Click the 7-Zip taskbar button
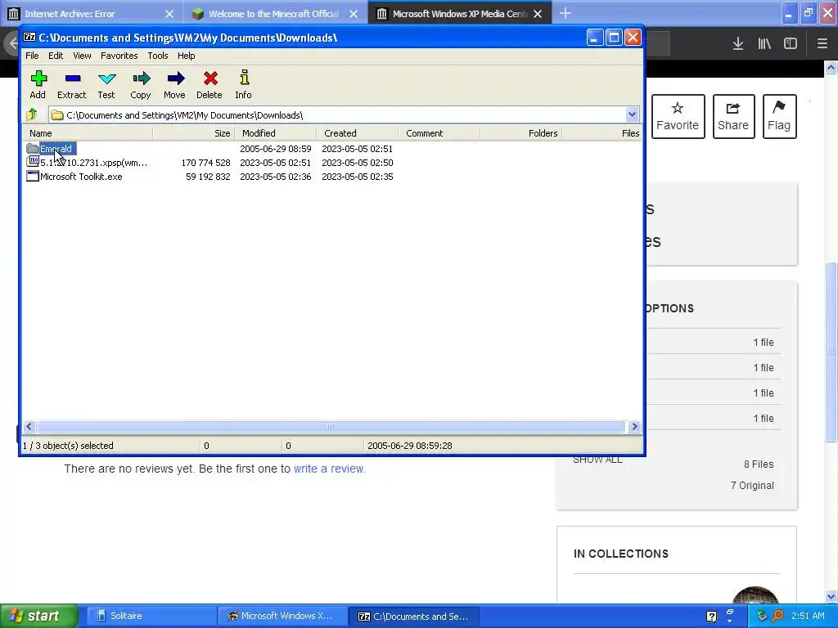Image resolution: width=838 pixels, height=628 pixels. coord(414,617)
